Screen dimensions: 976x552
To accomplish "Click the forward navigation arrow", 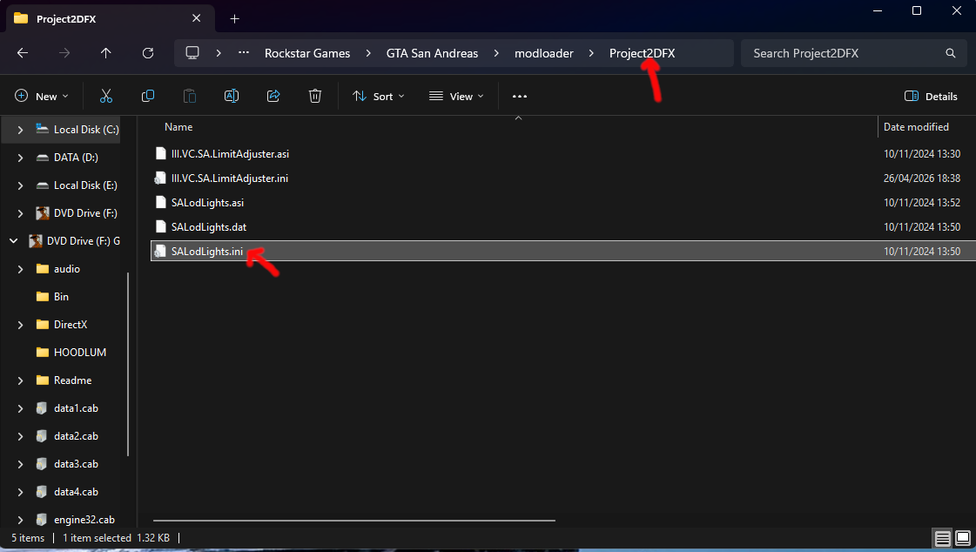I will 64,53.
